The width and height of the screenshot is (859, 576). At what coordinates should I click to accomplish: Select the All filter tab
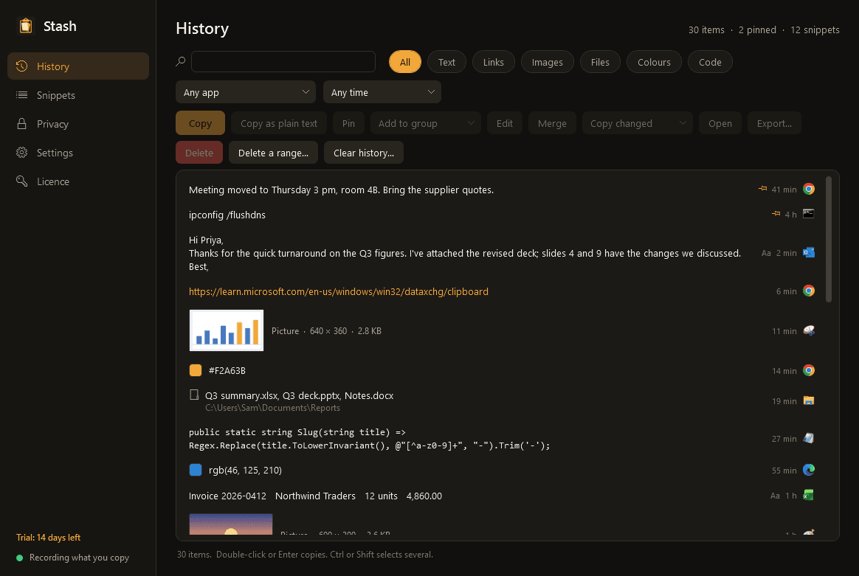[405, 62]
